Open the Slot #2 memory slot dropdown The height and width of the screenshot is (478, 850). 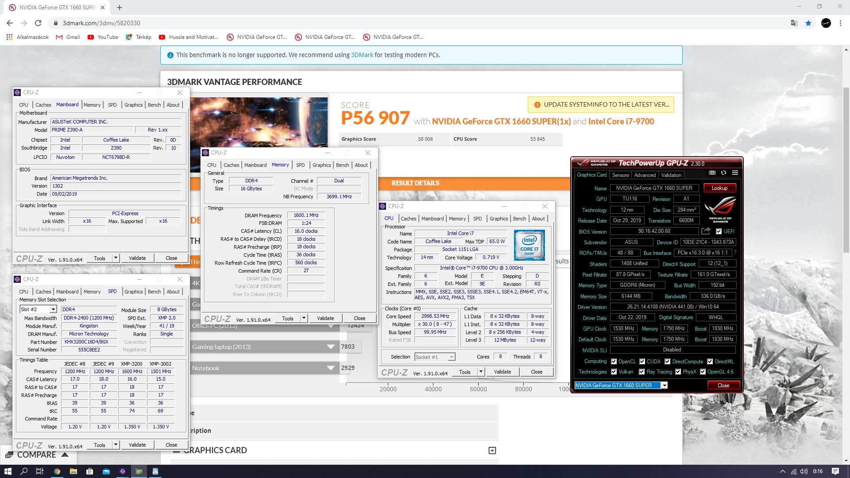pyautogui.click(x=53, y=309)
